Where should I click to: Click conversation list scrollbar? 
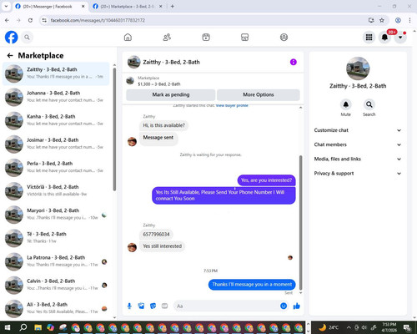click(114, 129)
